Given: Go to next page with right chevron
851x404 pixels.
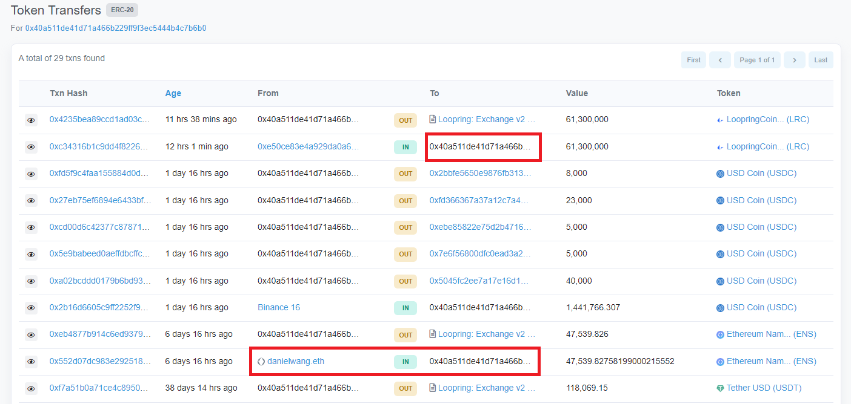Looking at the screenshot, I should [x=794, y=60].
